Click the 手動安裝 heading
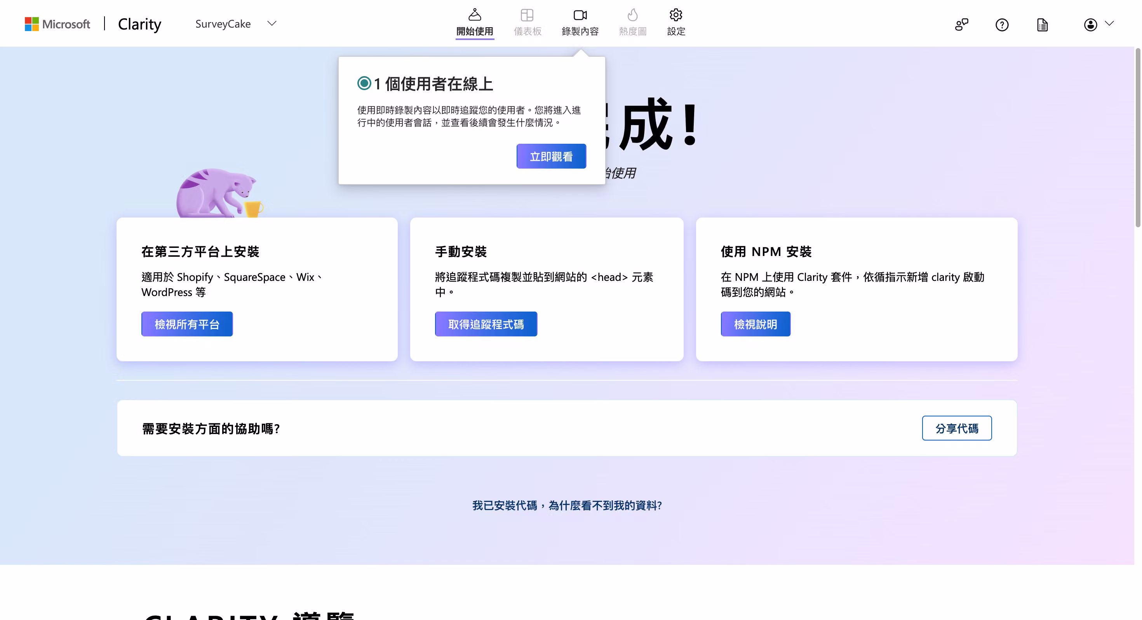This screenshot has height=620, width=1142. click(x=461, y=251)
